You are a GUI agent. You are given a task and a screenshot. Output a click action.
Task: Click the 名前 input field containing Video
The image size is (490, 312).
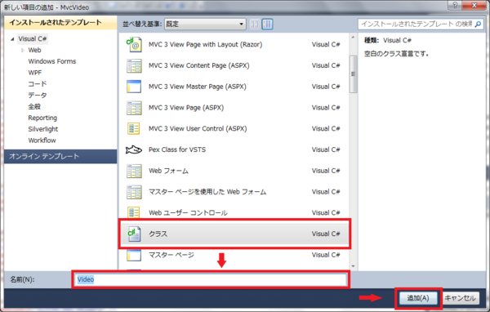[211, 279]
